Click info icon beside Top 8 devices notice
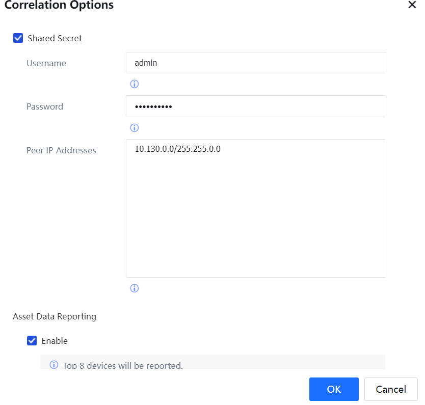This screenshot has width=425, height=405. 54,365
